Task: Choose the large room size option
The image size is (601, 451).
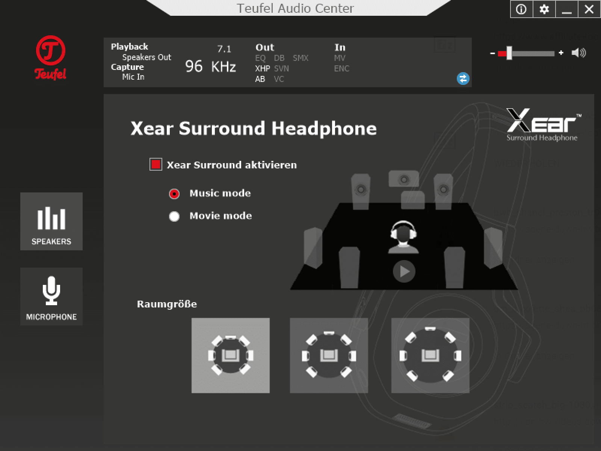Action: click(x=430, y=356)
